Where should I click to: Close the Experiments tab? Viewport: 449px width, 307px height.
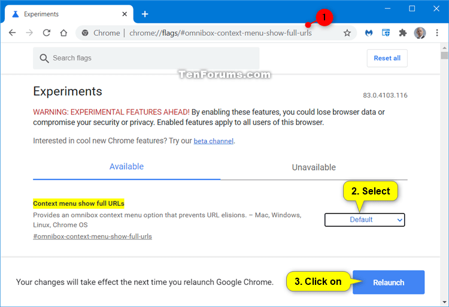click(125, 14)
